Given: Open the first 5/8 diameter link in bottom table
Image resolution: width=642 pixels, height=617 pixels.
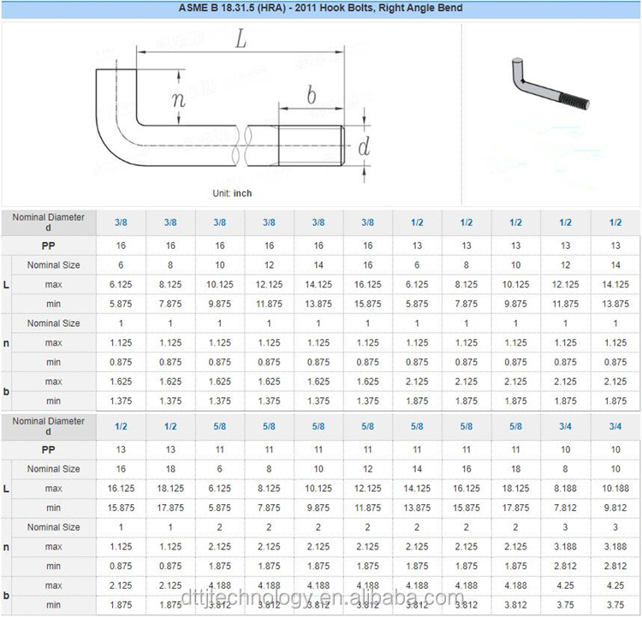Looking at the screenshot, I should [219, 426].
